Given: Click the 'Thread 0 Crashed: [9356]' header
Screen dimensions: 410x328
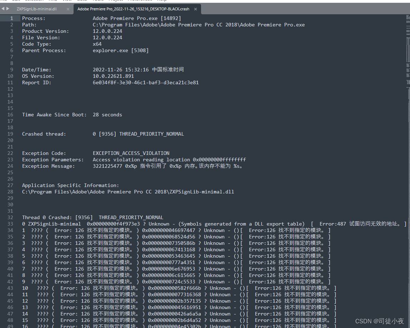Looking at the screenshot, I should [x=57, y=217].
